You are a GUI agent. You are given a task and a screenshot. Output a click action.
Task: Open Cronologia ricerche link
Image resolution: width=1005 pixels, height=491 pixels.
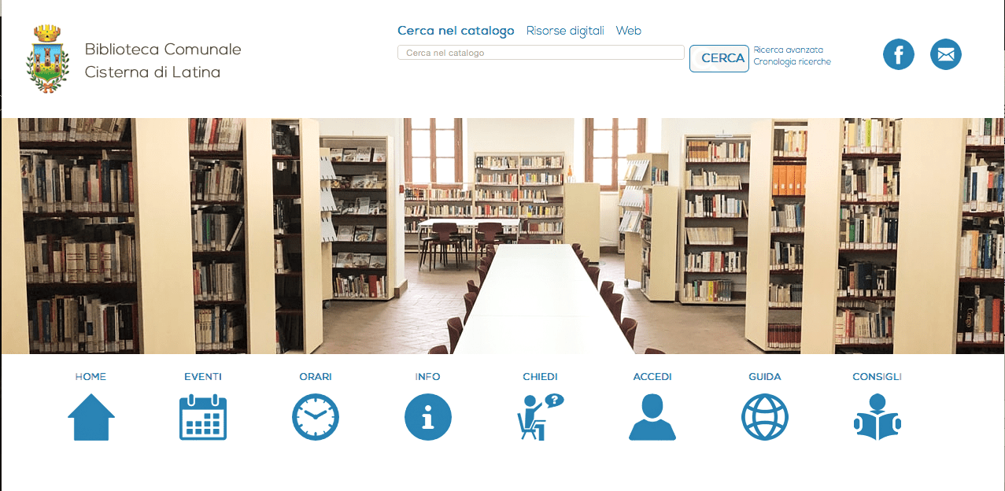793,61
